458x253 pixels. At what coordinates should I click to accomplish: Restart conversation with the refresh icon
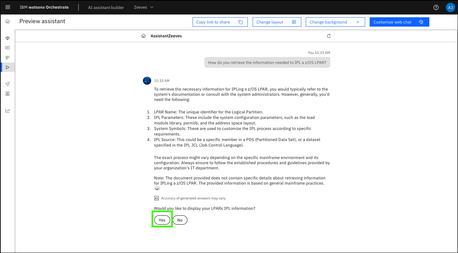click(x=329, y=36)
